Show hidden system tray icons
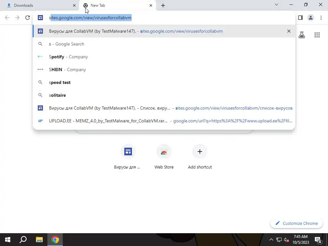This screenshot has width=328, height=246. [x=271, y=240]
